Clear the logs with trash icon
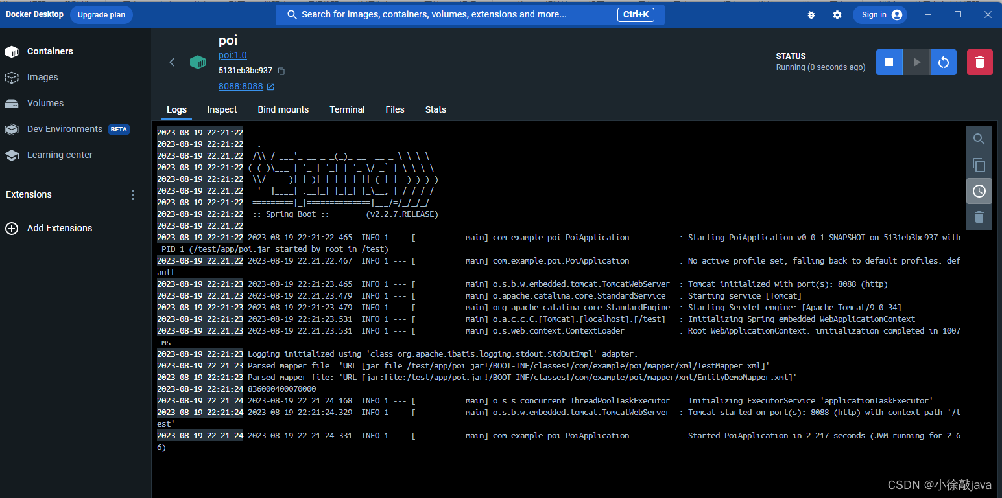This screenshot has width=1002, height=498. [x=979, y=217]
